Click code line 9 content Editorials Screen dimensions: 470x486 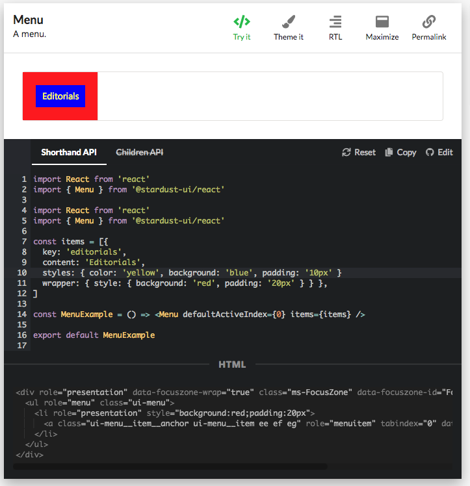(94, 262)
